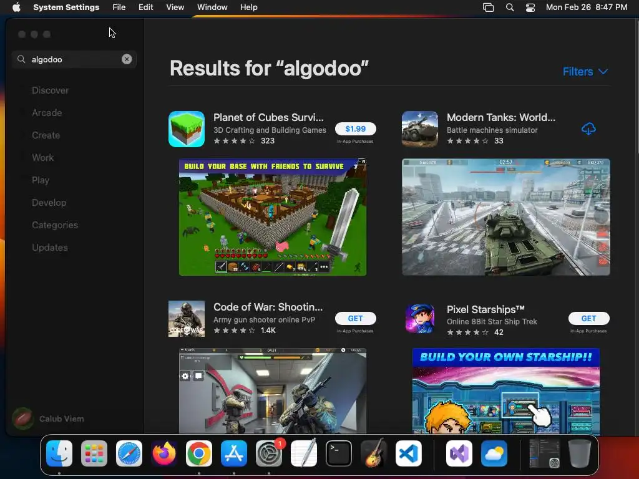
Task: Select Play in the sidebar
Action: (x=41, y=180)
